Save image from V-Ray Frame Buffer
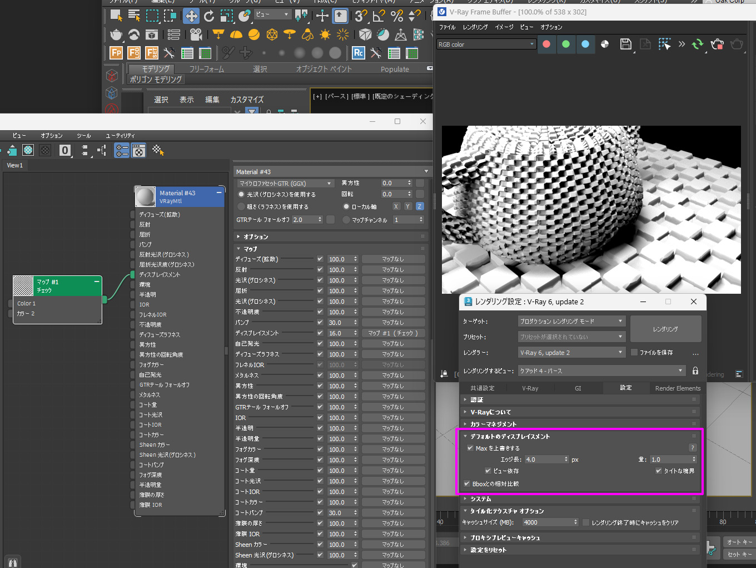 626,44
